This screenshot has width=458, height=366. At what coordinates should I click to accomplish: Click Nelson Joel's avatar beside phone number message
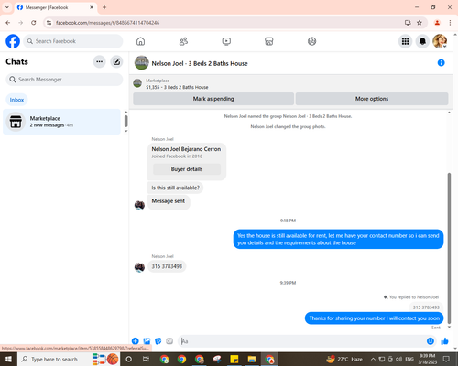coord(139,267)
